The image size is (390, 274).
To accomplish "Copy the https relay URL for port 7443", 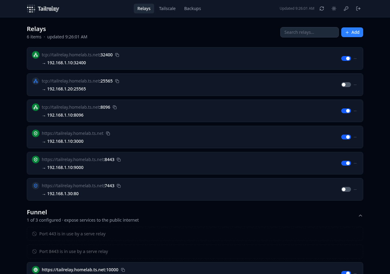I will pos(119,186).
